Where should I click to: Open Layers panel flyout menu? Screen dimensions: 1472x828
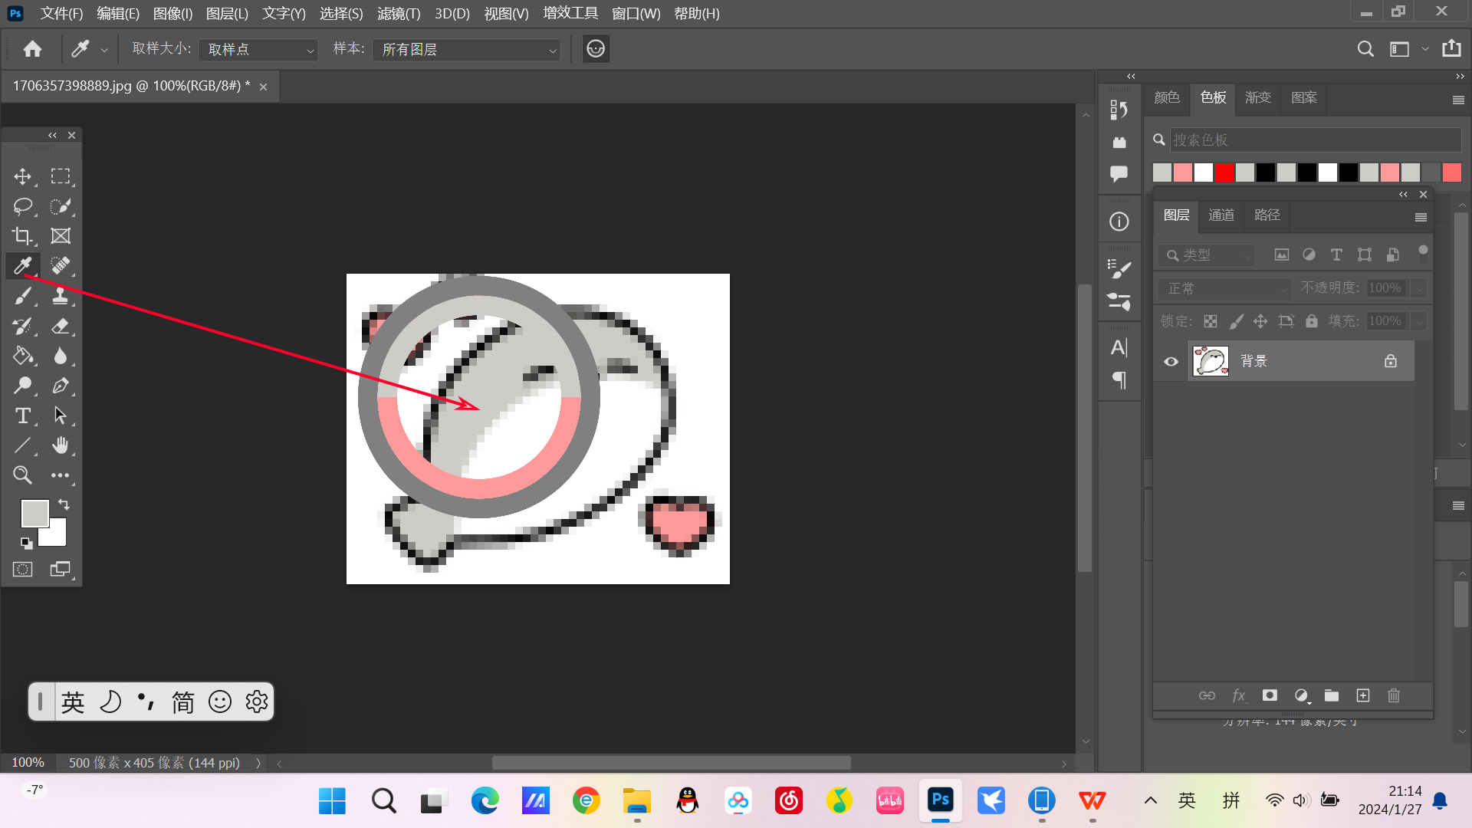point(1421,218)
